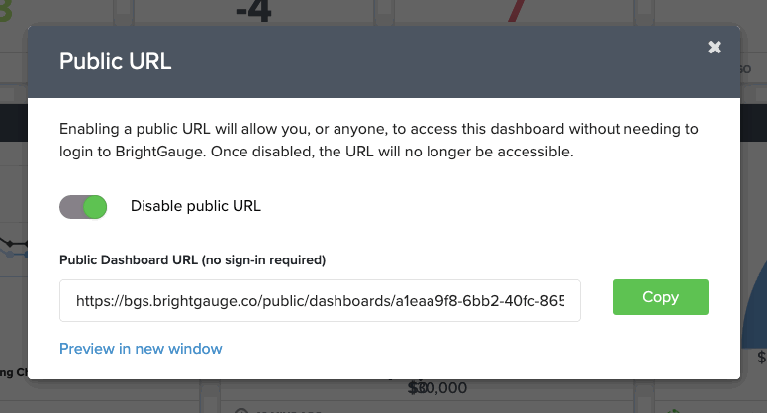Focus the public dashboard URL field
The height and width of the screenshot is (413, 767).
[320, 300]
